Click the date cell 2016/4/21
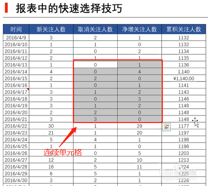The height and width of the screenshot is (186, 208). point(16,119)
